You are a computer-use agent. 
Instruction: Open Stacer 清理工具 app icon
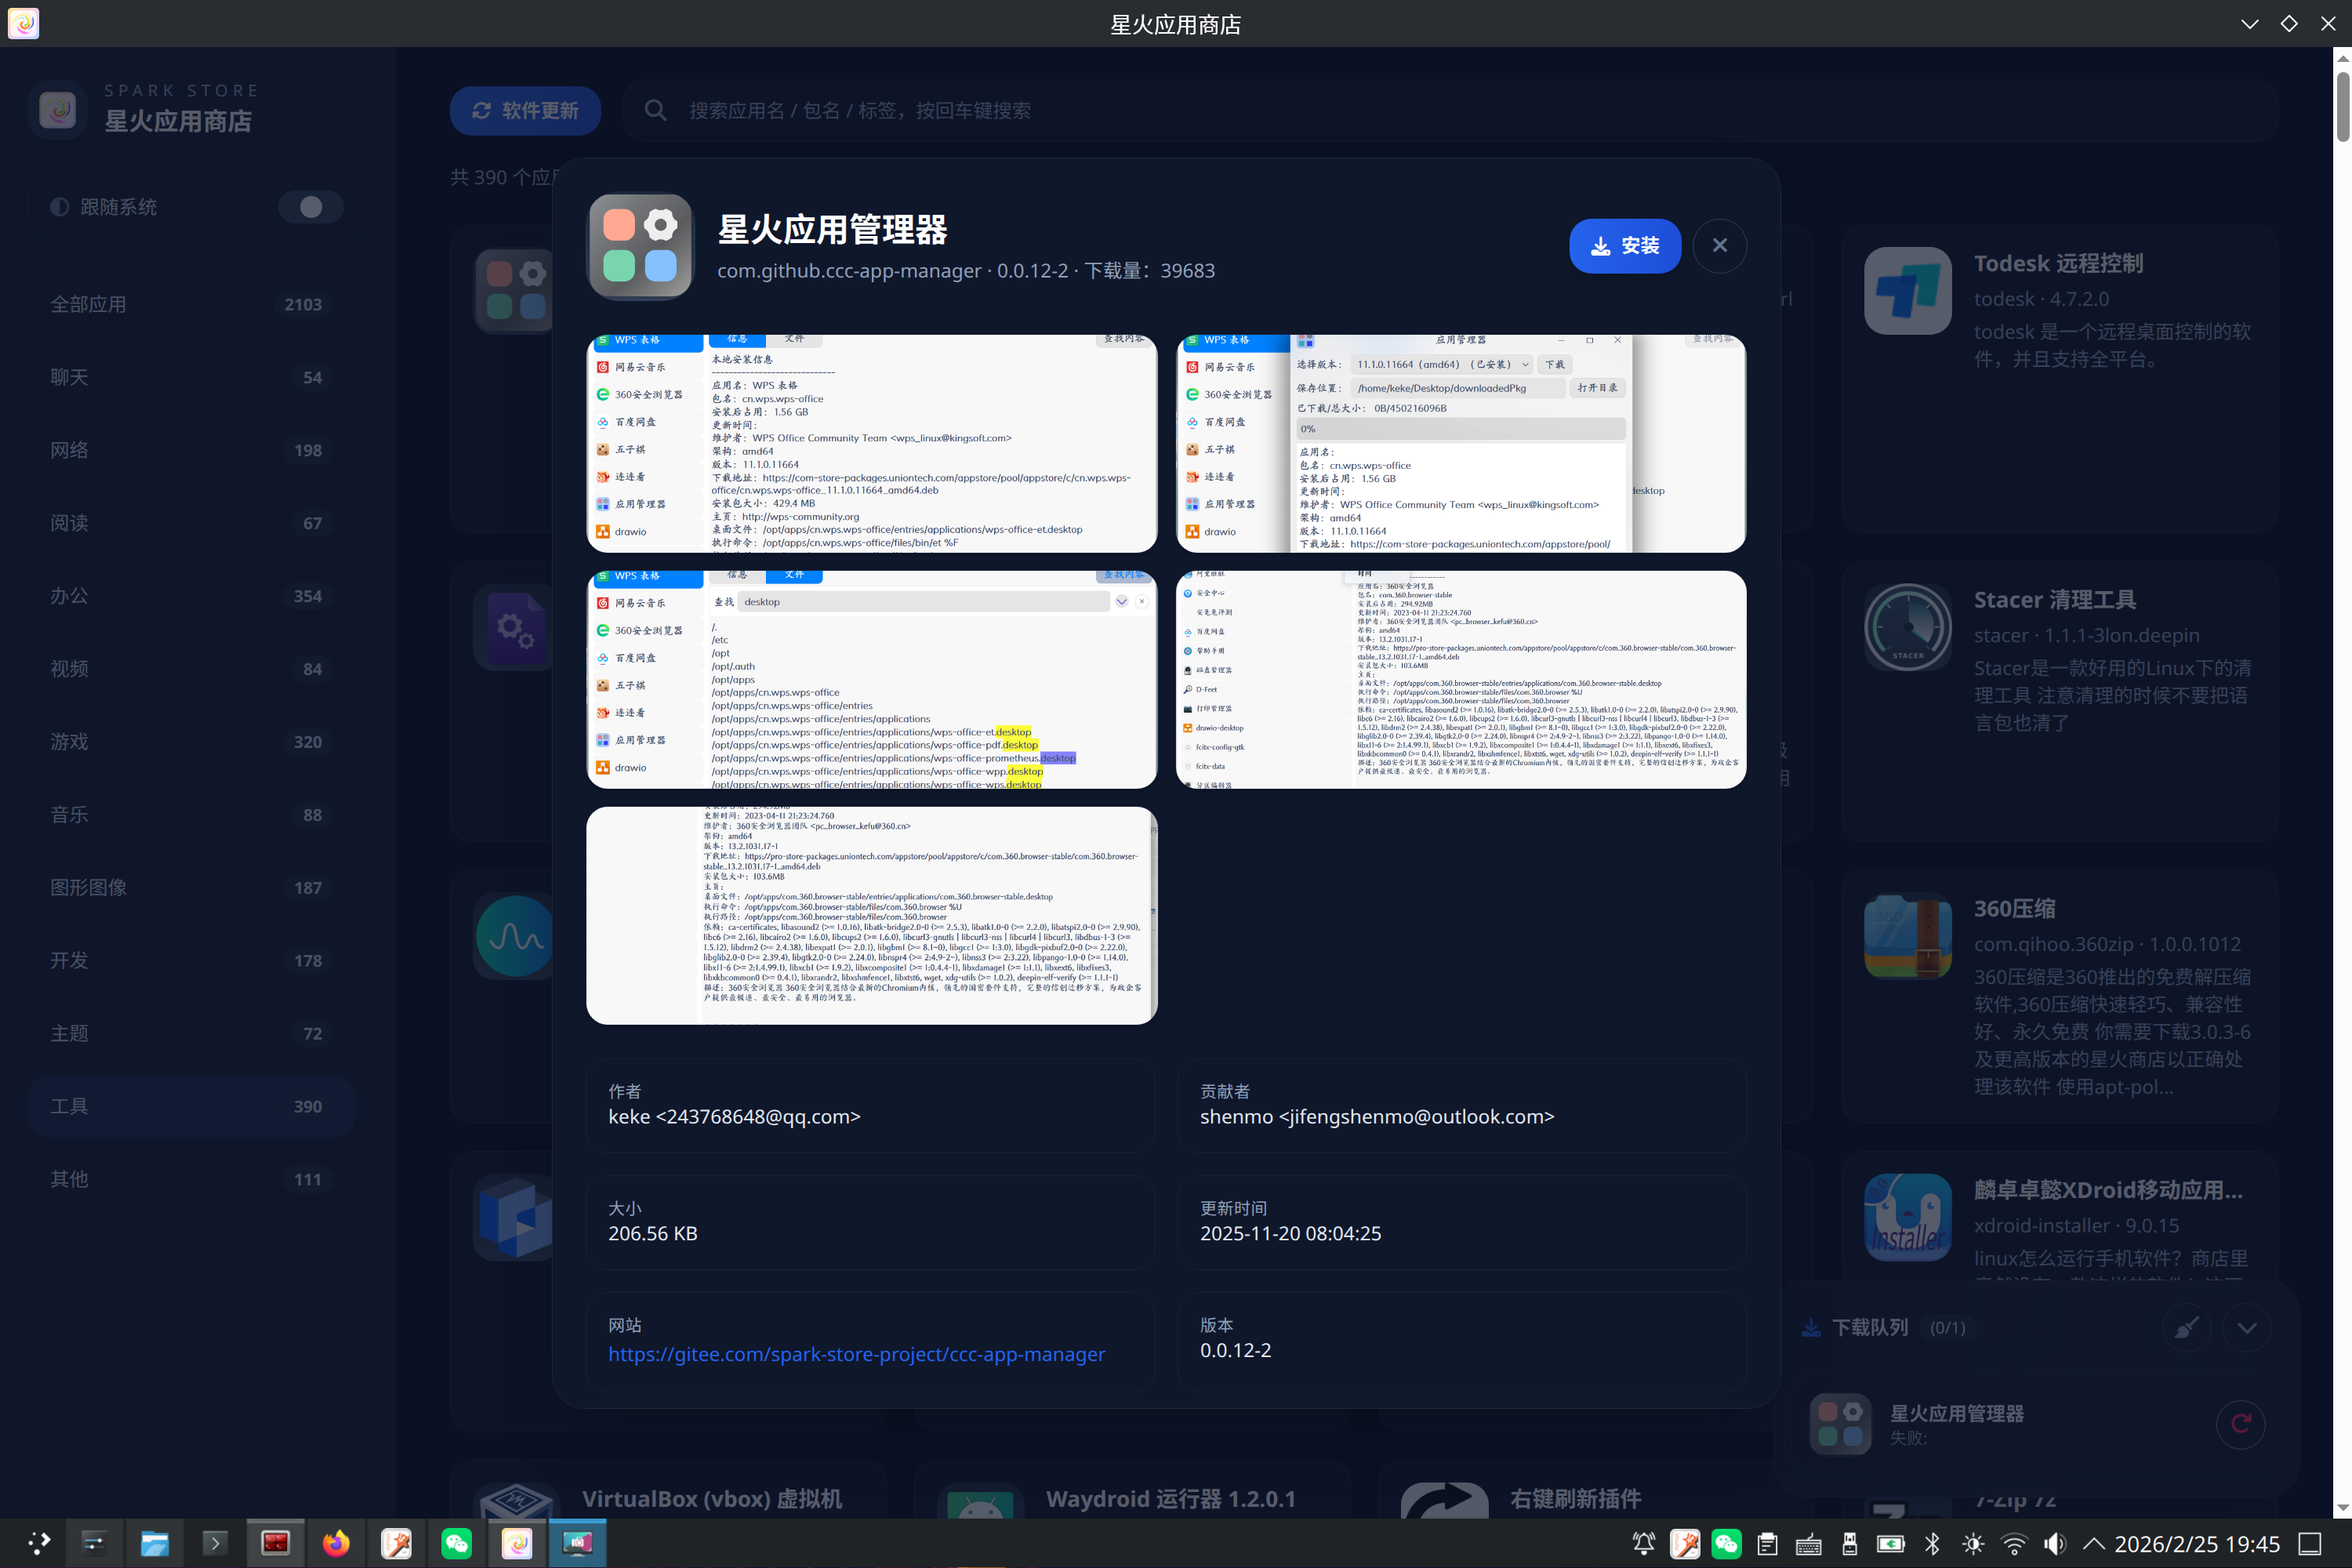coord(1907,627)
